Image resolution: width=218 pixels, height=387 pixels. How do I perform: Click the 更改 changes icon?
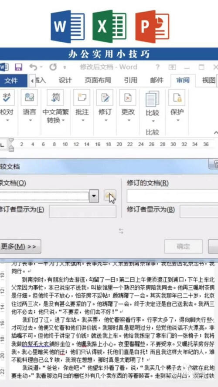pos(128,98)
